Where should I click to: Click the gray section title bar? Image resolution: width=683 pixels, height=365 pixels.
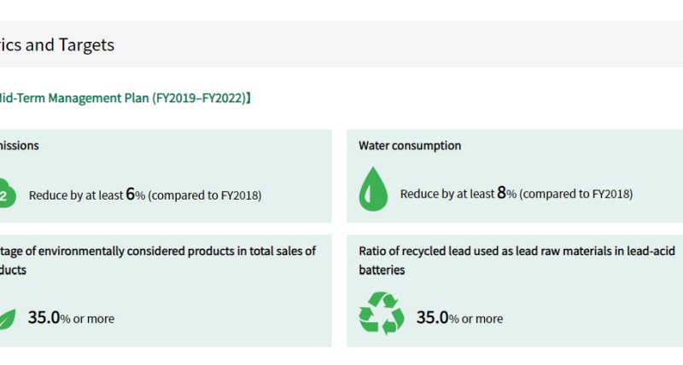(341, 44)
